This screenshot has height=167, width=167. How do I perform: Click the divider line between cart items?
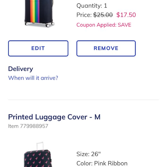(x=83, y=100)
